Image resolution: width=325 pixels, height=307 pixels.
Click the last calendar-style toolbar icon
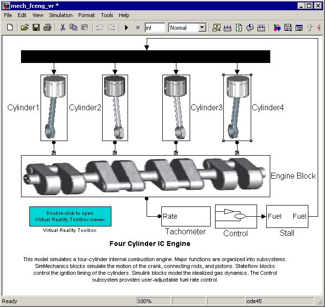pos(261,27)
